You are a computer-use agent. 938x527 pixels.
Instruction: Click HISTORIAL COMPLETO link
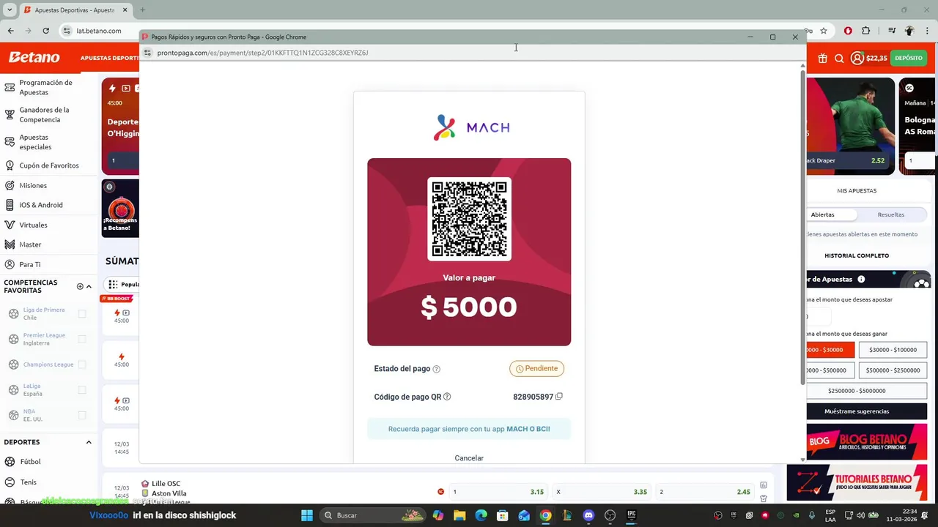857,255
